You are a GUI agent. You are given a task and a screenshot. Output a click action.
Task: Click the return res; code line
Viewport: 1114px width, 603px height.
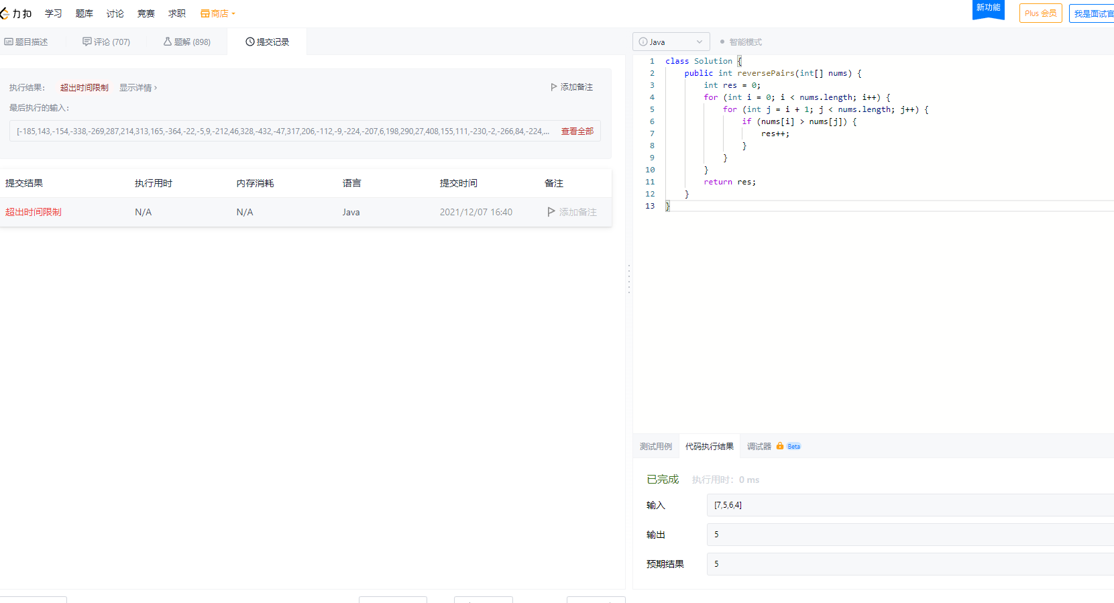tap(730, 182)
